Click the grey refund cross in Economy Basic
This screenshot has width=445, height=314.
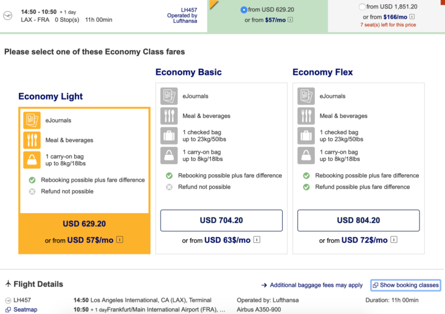tap(169, 187)
